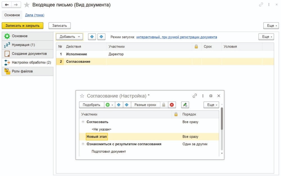Open the Еще dropdown in Согласование dialog
The width and height of the screenshot is (281, 176).
pos(211,105)
